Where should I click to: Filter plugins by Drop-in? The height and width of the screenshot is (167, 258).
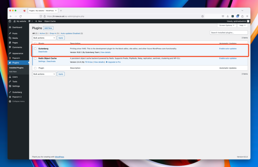tap(53, 34)
